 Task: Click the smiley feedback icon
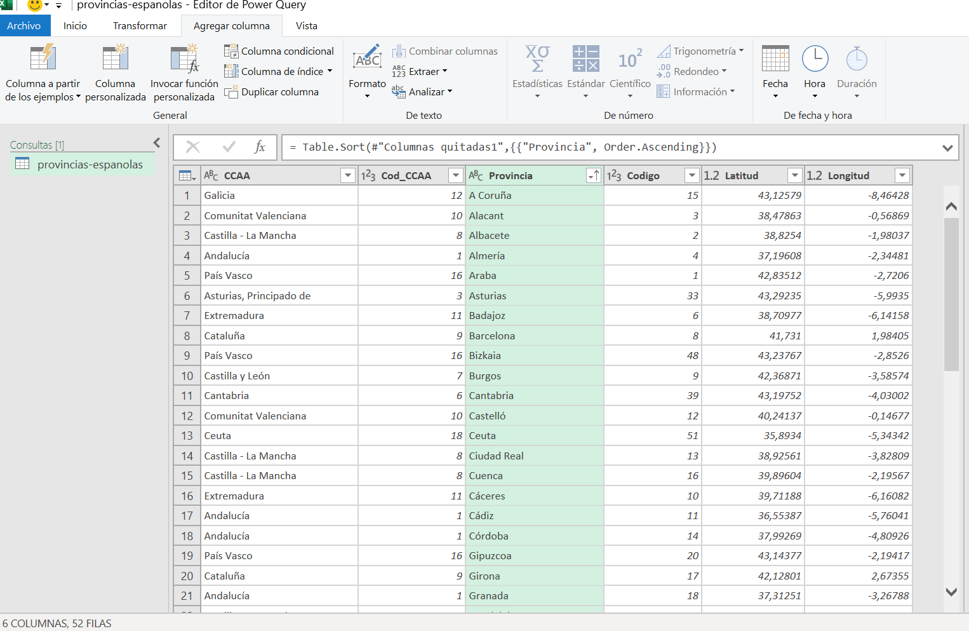pos(35,6)
